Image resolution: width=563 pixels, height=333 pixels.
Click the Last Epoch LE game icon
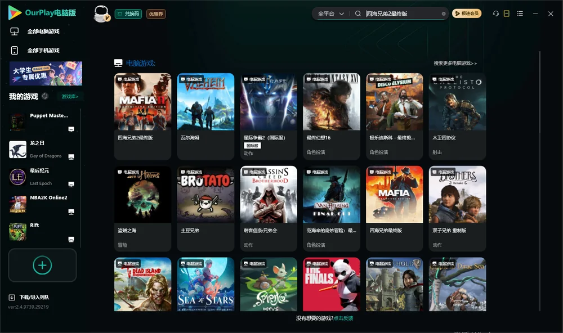click(x=17, y=177)
